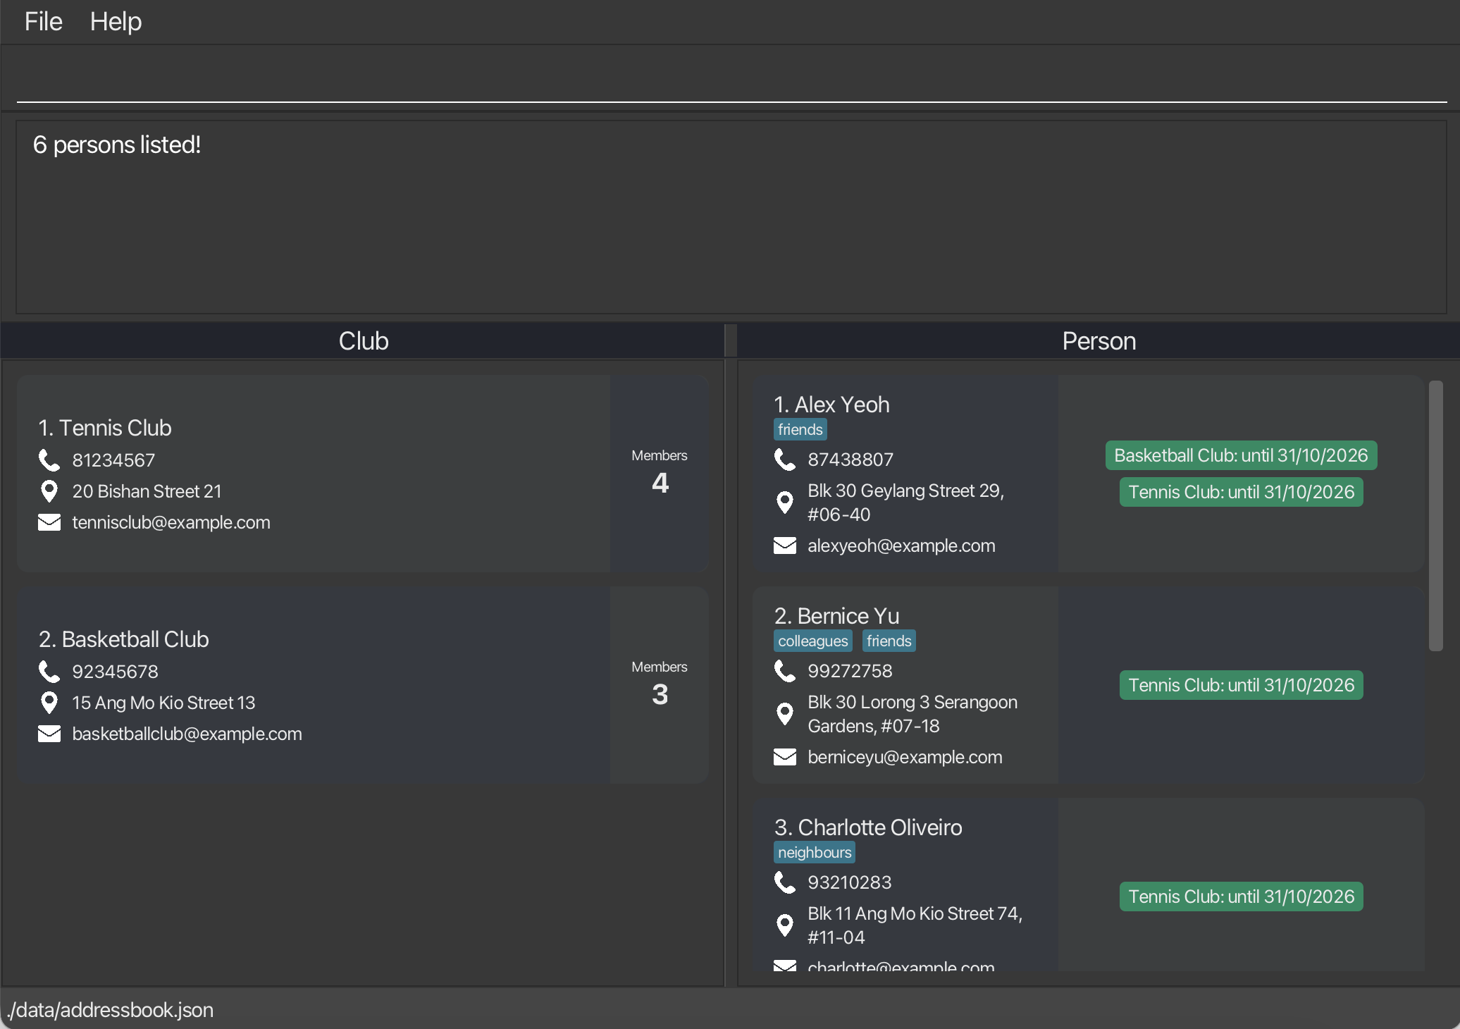Click Basketball Club phone icon
The height and width of the screenshot is (1029, 1460).
pos(49,672)
